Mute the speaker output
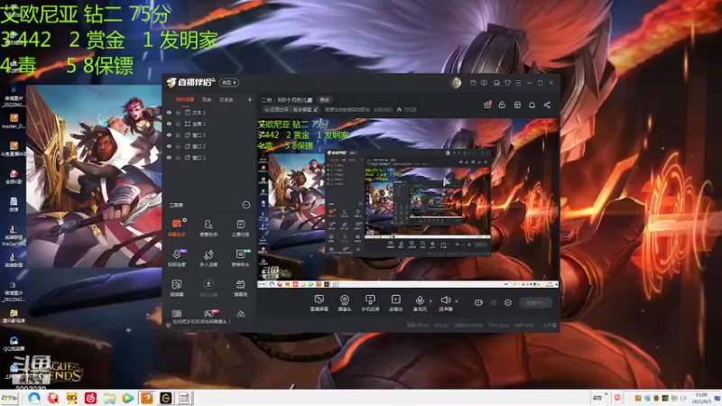 (x=445, y=303)
